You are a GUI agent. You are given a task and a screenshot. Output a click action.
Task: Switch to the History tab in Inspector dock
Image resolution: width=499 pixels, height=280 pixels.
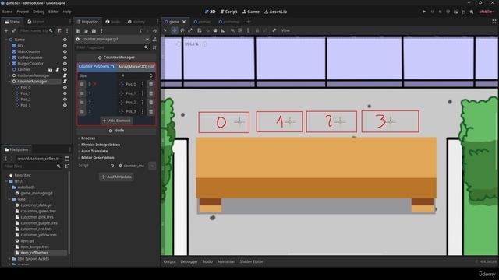click(136, 22)
